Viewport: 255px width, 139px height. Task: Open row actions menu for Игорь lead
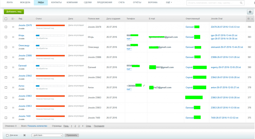click(x=13, y=37)
